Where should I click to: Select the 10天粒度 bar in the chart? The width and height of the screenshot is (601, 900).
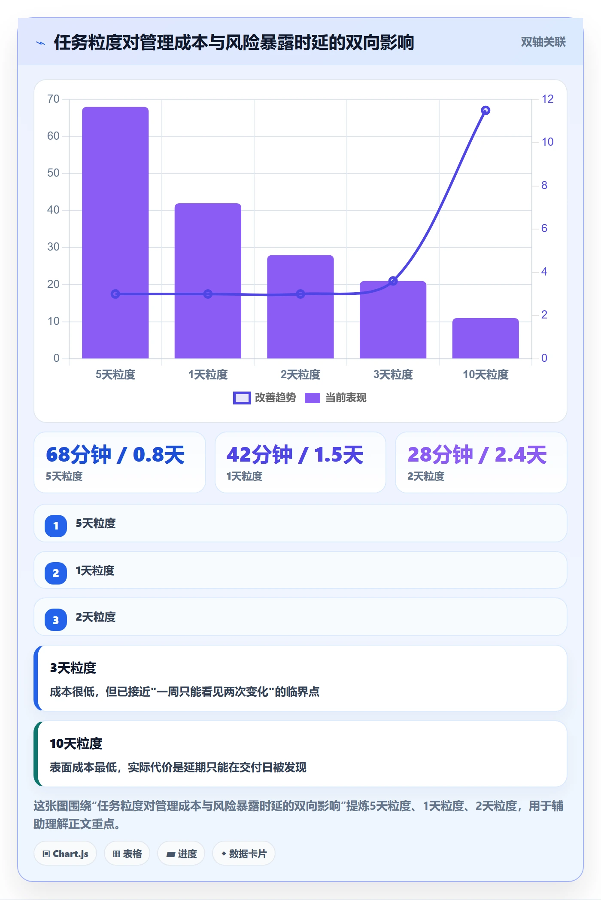[486, 338]
